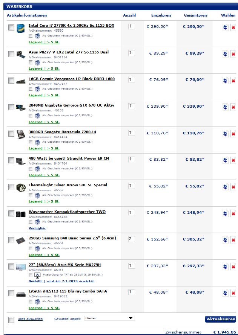Remove Asus P8Z77-V LX2 with red X icon

(233, 54)
